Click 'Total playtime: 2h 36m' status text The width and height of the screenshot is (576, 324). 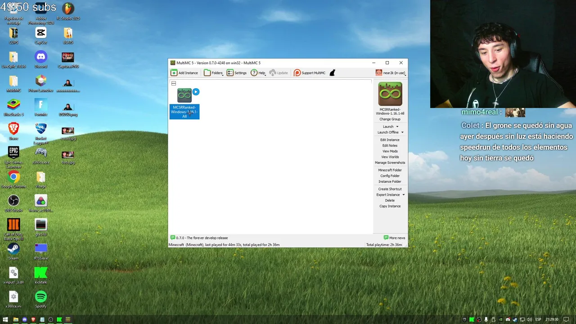384,245
